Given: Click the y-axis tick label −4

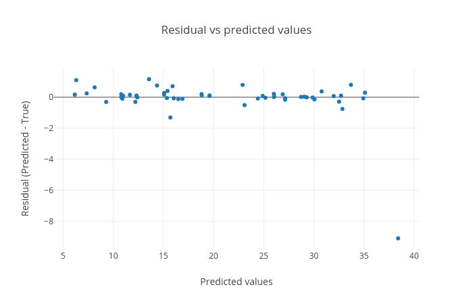Looking at the screenshot, I should (x=48, y=159).
